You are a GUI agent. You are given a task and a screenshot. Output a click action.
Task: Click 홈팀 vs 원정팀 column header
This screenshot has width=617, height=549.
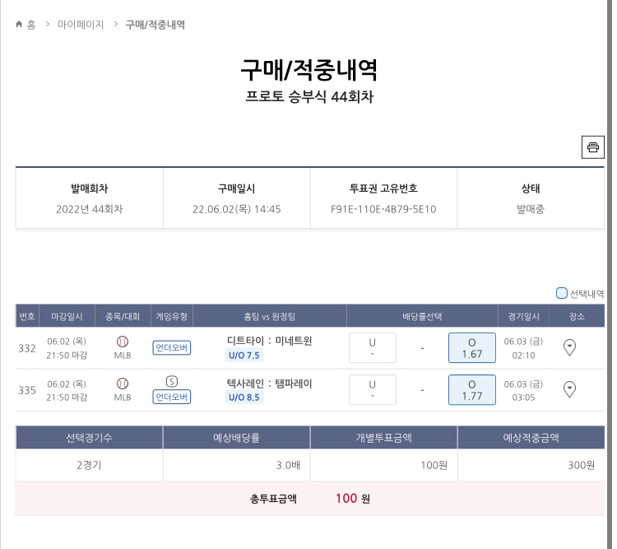[270, 316]
